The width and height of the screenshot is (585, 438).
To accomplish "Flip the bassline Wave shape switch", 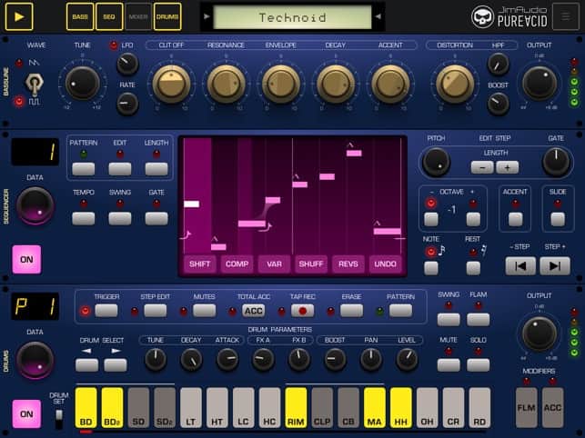I will 35,84.
